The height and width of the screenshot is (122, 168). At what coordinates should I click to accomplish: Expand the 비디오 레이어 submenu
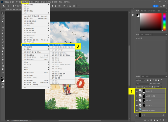tap(36, 47)
